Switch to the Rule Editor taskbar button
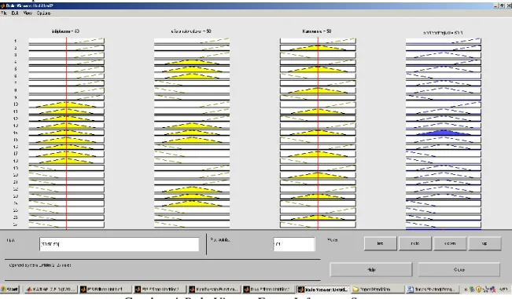512x299 pixels. pos(269,289)
